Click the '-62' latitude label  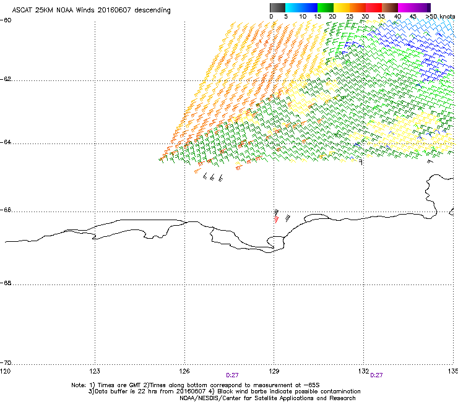click(x=6, y=79)
